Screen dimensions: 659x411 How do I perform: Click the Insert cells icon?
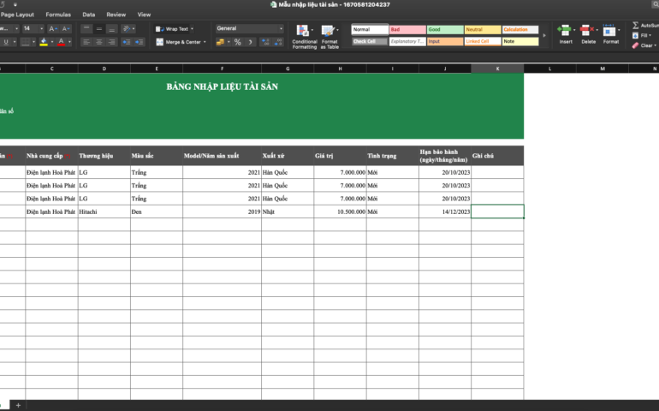pos(566,34)
